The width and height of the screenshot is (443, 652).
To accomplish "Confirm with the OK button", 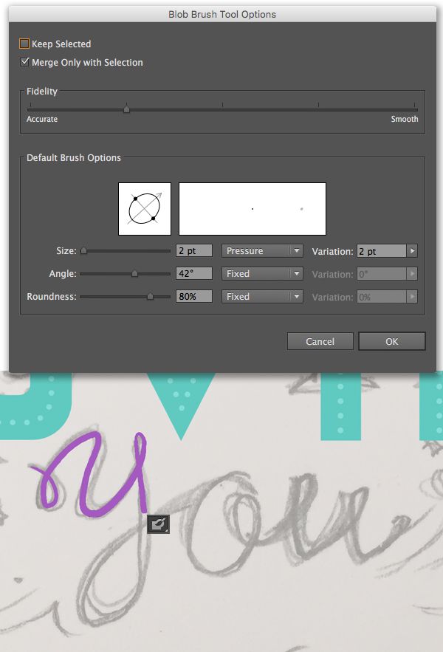I will [392, 341].
